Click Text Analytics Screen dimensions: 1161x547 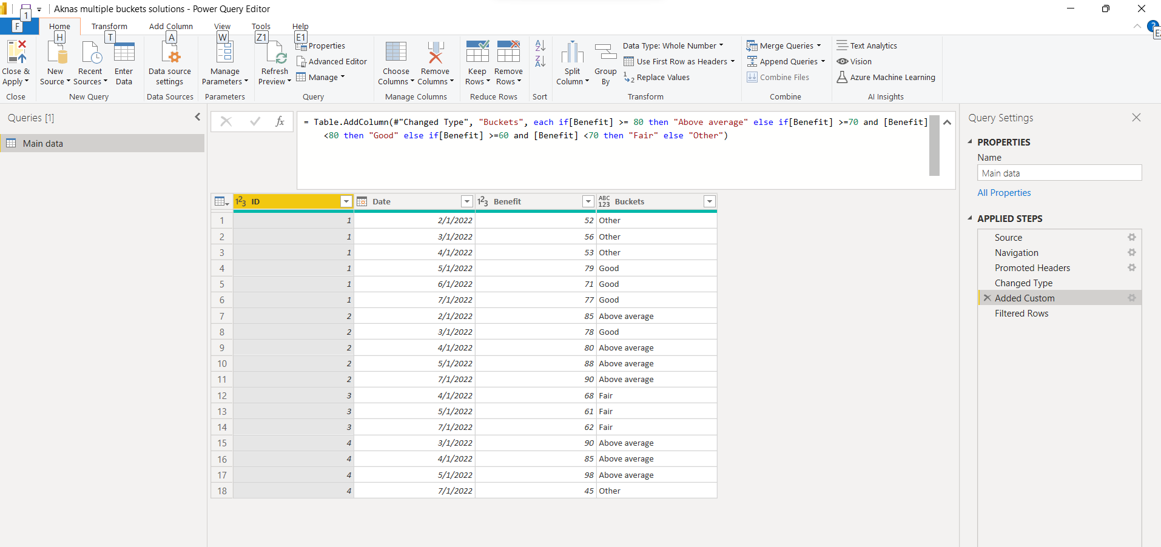pyautogui.click(x=867, y=45)
